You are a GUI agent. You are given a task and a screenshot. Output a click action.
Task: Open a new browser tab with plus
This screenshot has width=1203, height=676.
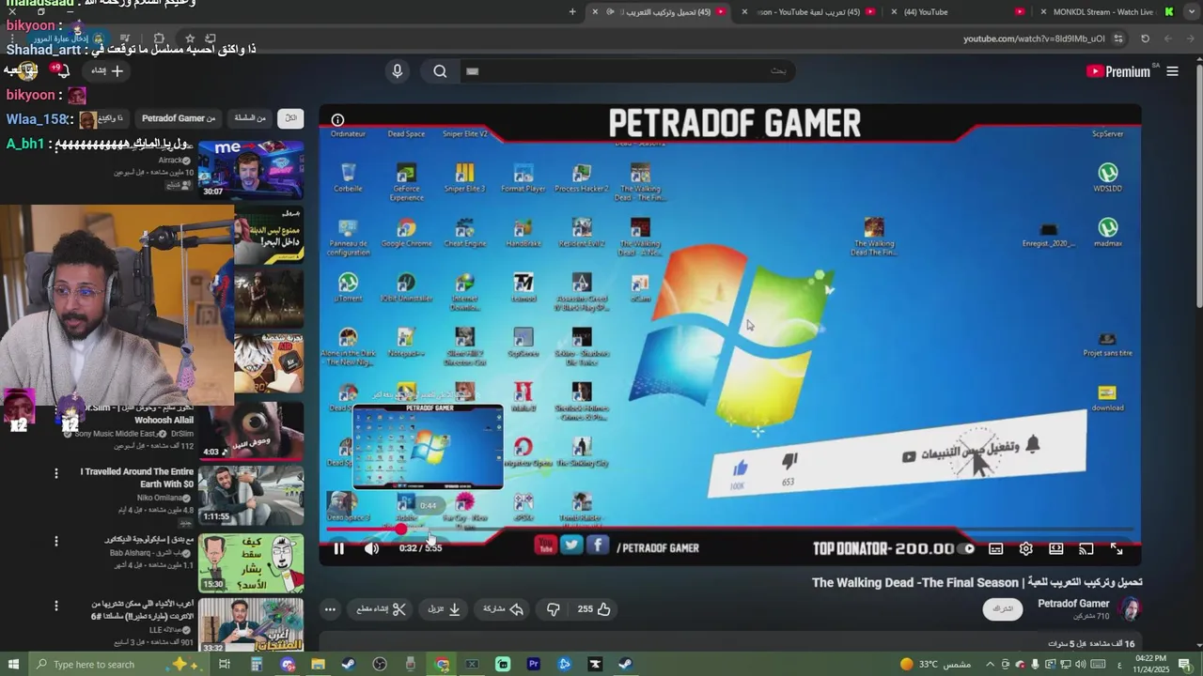click(x=572, y=12)
